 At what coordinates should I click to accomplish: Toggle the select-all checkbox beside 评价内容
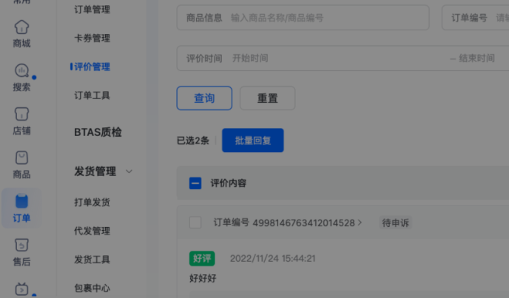coord(195,183)
